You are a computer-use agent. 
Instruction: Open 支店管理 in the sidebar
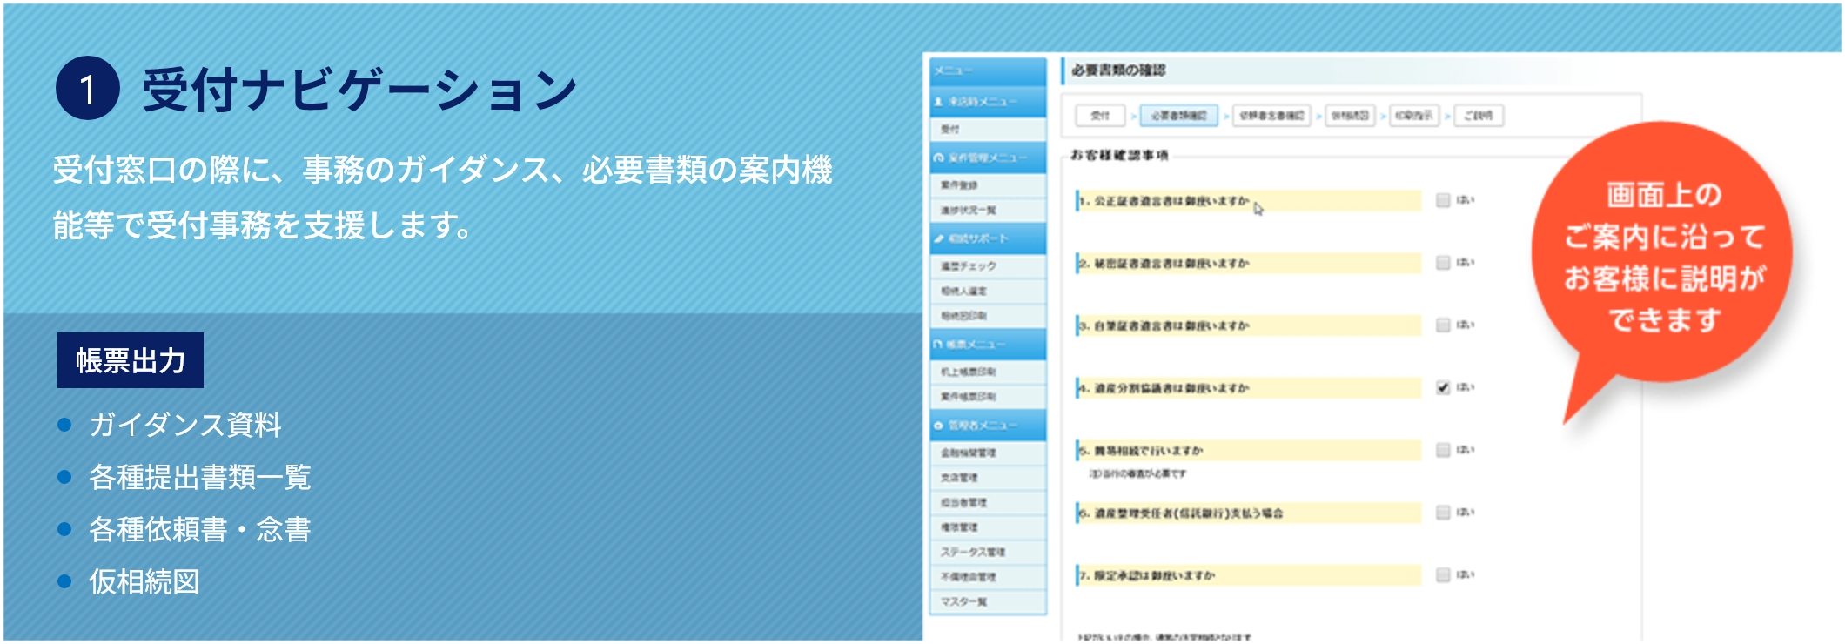[x=988, y=478]
